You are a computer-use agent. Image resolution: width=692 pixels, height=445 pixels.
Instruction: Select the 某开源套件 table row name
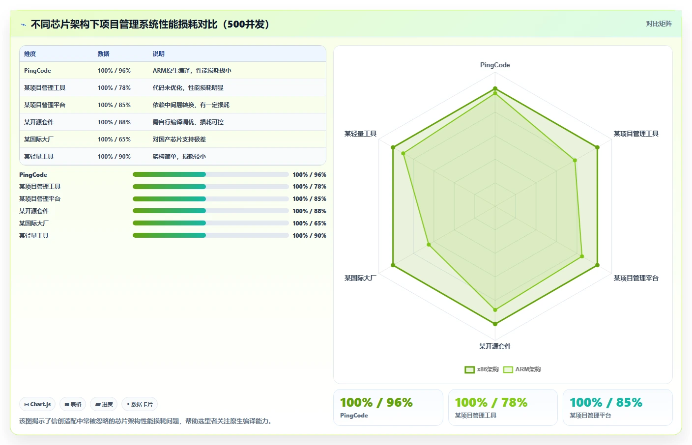pos(39,122)
